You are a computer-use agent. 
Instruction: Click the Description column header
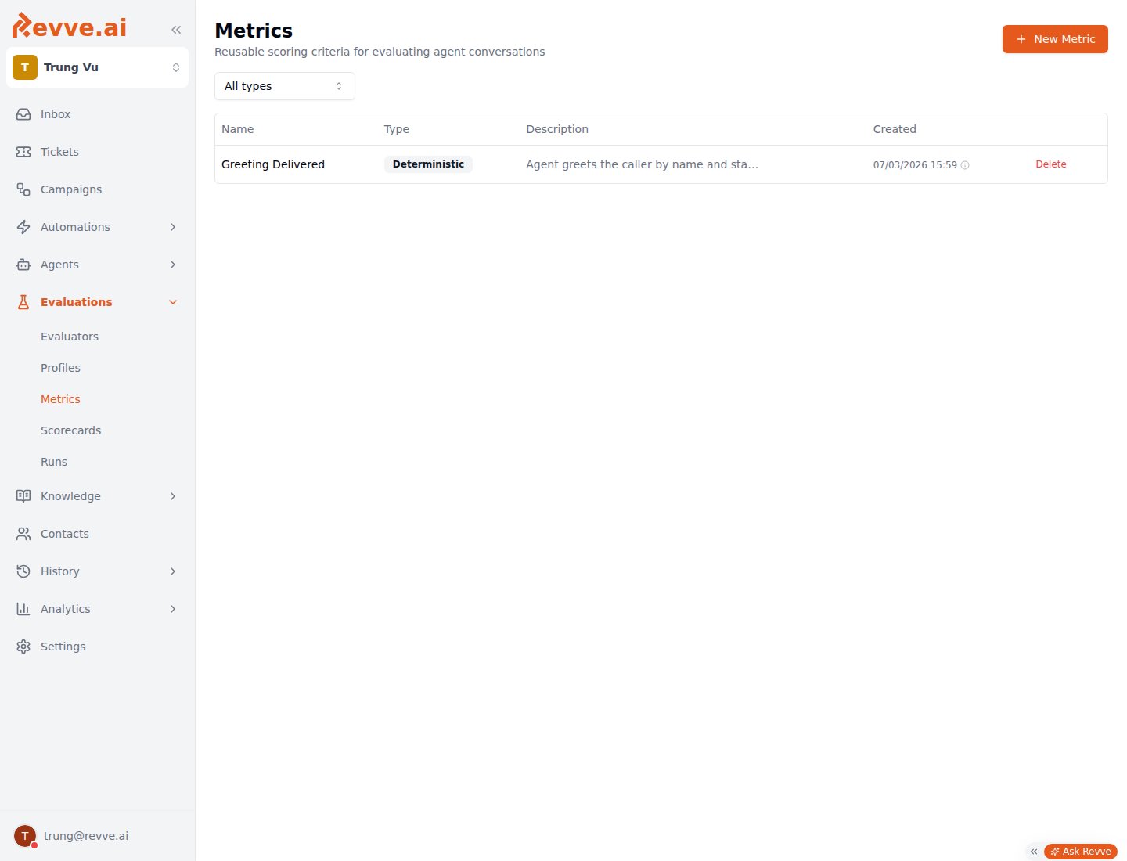(557, 129)
